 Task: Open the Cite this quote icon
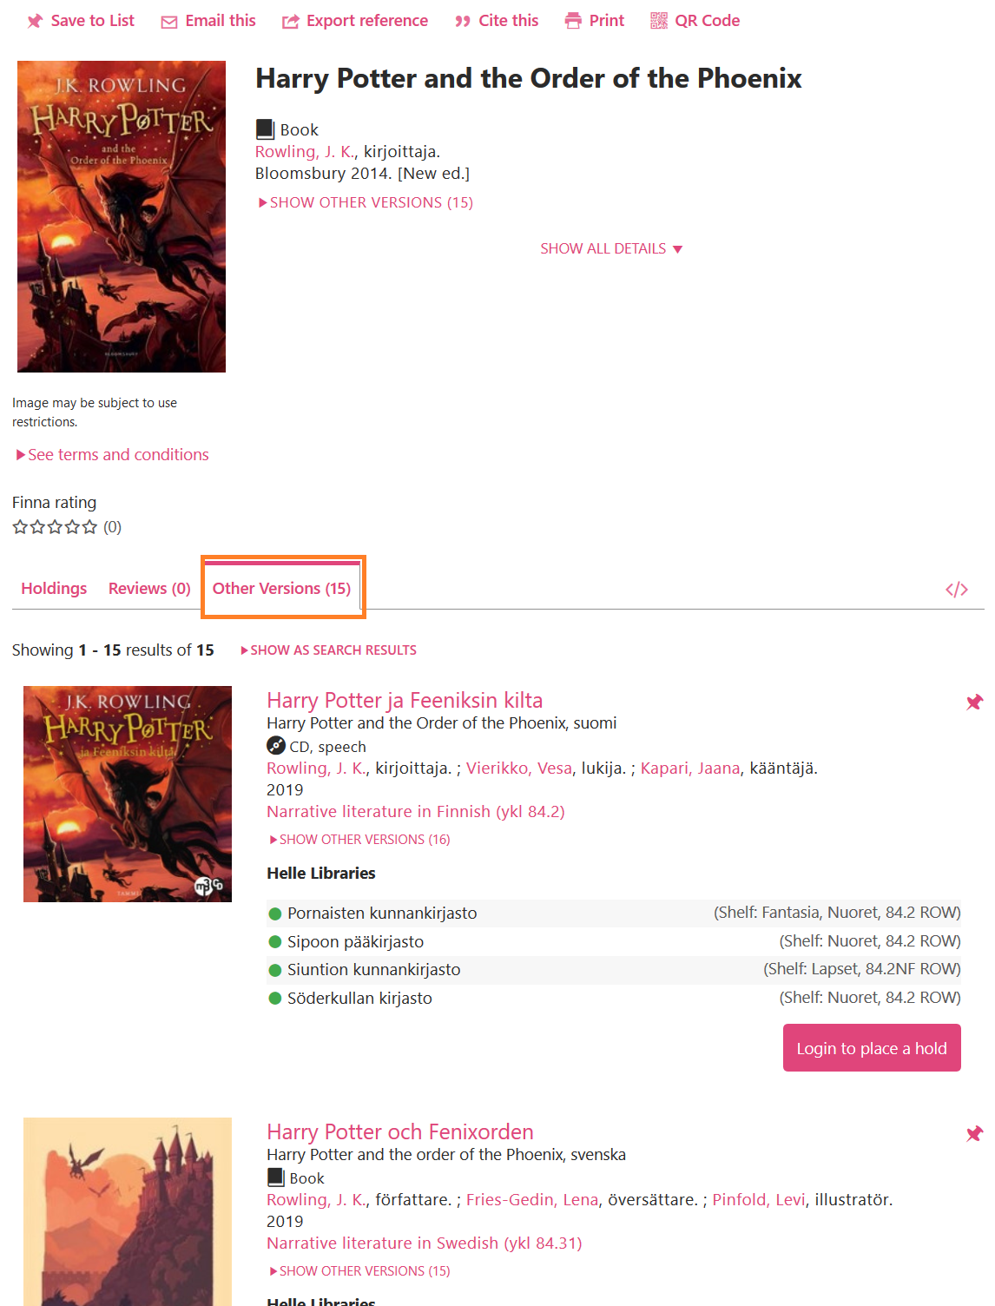point(463,22)
